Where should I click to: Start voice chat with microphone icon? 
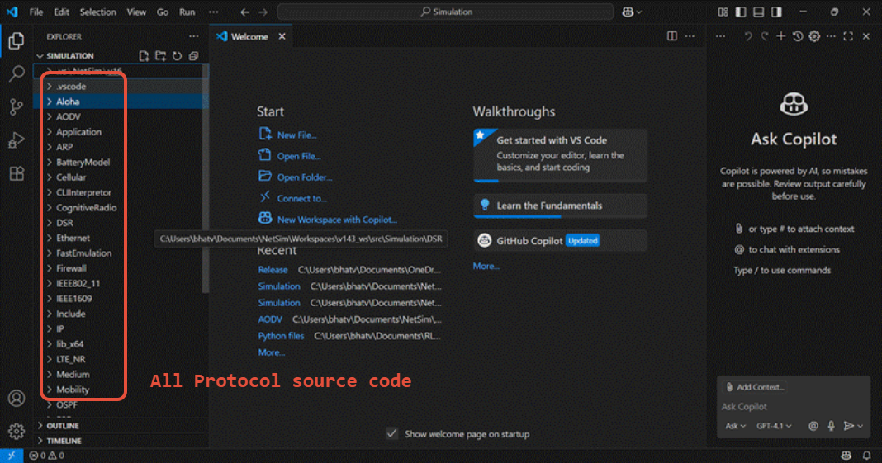(x=831, y=426)
